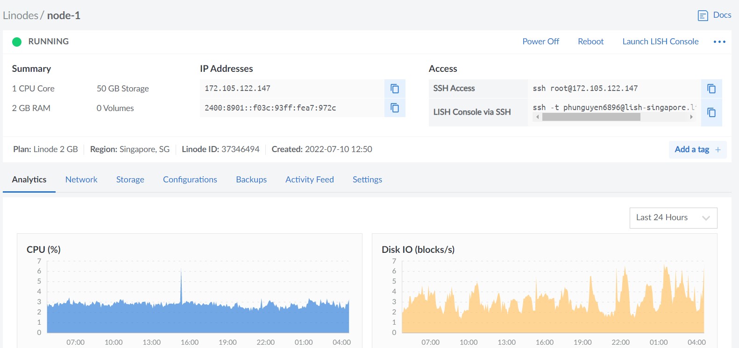Click the Summary heading
739x348 pixels.
click(x=31, y=69)
